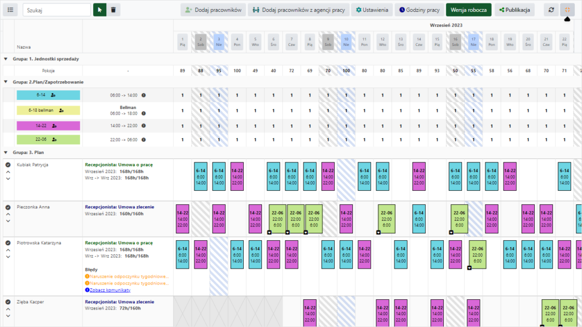This screenshot has height=327, width=582.
Task: Select the cursor pointer tool
Action: click(x=99, y=10)
